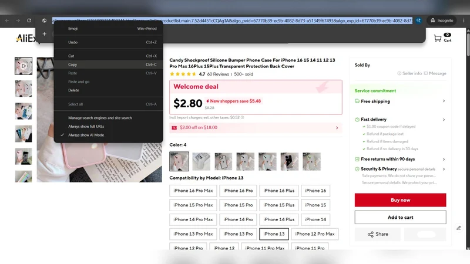Open third product thumbnail in gallery

point(23,111)
